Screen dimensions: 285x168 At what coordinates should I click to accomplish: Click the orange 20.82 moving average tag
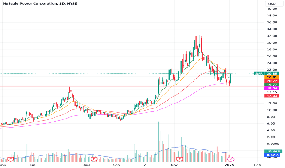click(272, 77)
